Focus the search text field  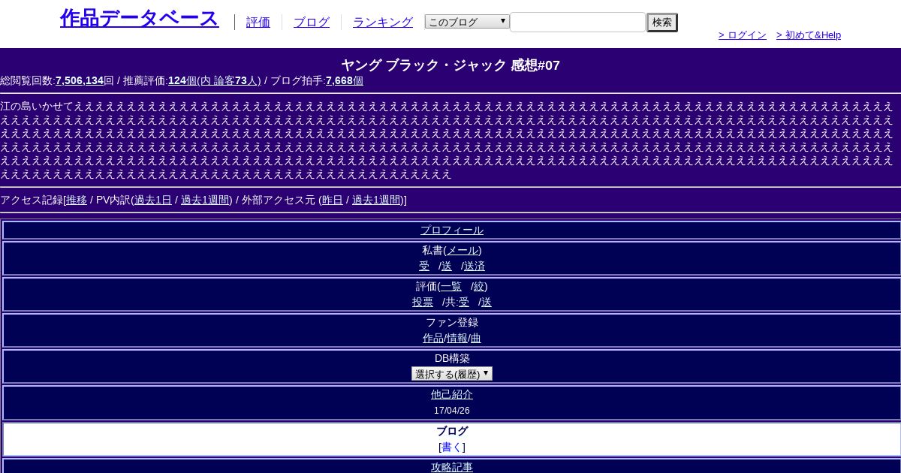click(x=577, y=22)
